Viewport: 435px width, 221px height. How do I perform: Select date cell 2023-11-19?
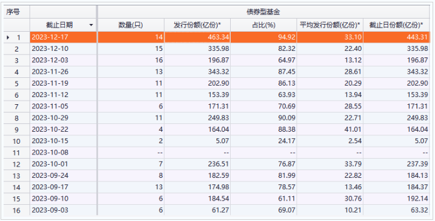point(63,83)
